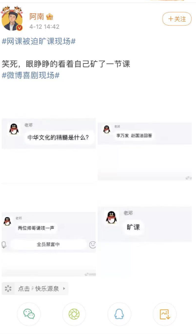Open the 点击快乐源泉 link bar
This screenshot has height=334, width=196.
tap(35, 289)
